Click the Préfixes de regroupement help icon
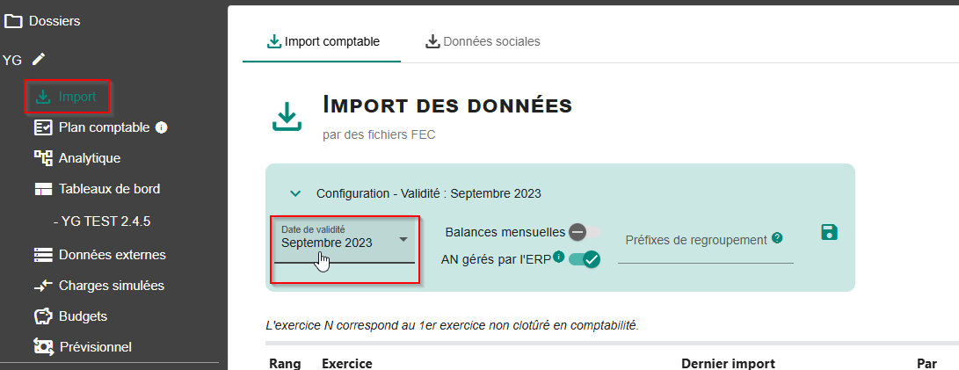 [x=777, y=238]
